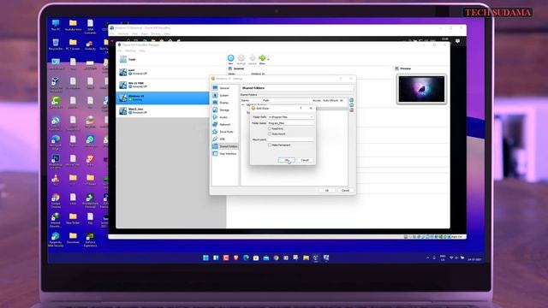Open User Interface category in settings sidebar

[x=224, y=154]
